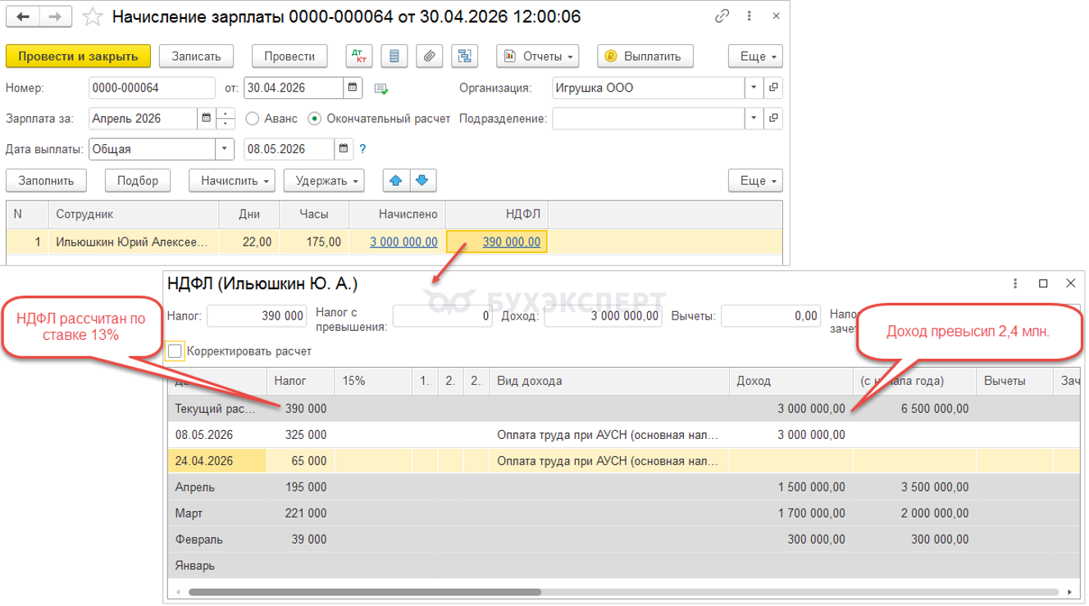Select the 08.05.2026 row in НДФЛ table

623,435
